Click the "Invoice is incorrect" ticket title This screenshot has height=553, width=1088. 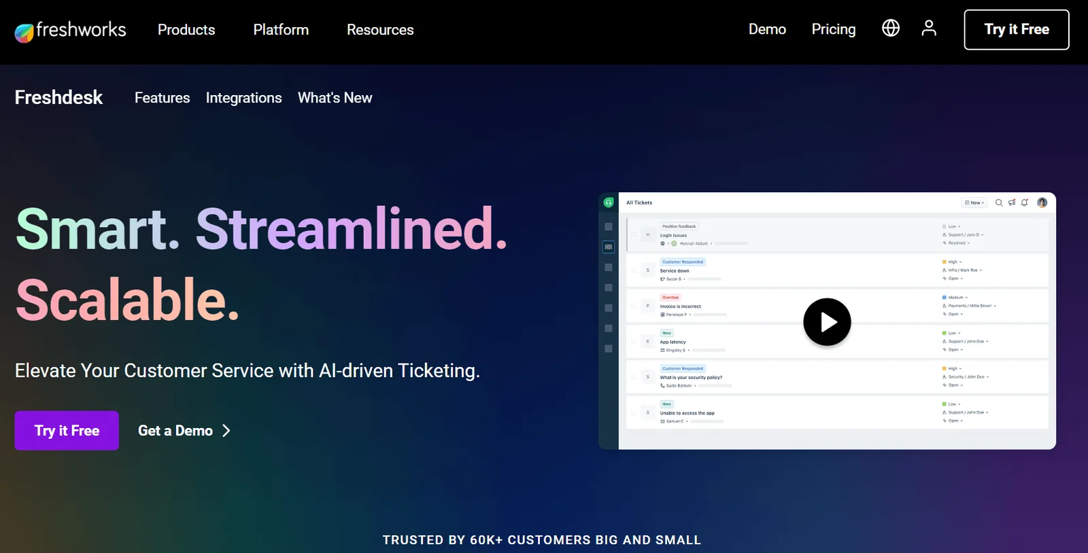[681, 306]
